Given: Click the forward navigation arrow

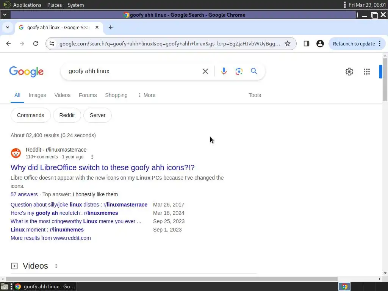Looking at the screenshot, I should click(22, 44).
